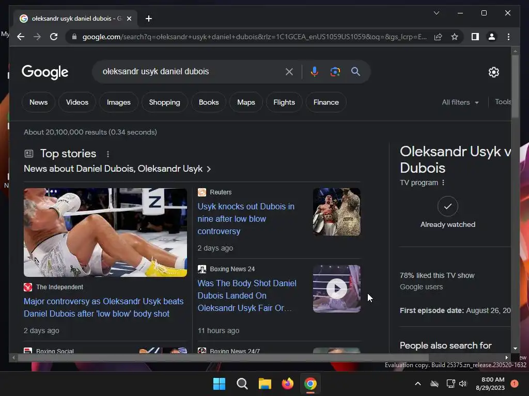Open the notification bell badge
Image resolution: width=529 pixels, height=396 pixels.
[x=515, y=383]
